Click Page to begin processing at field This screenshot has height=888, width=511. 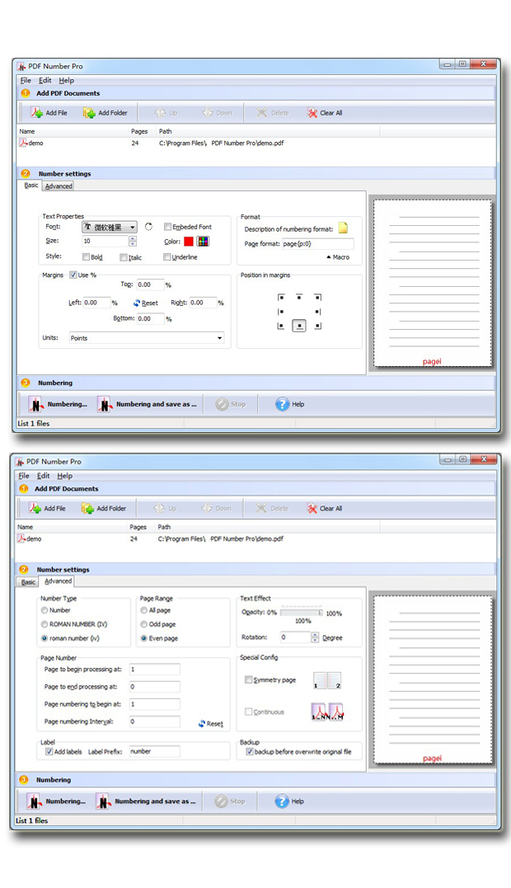(x=154, y=670)
